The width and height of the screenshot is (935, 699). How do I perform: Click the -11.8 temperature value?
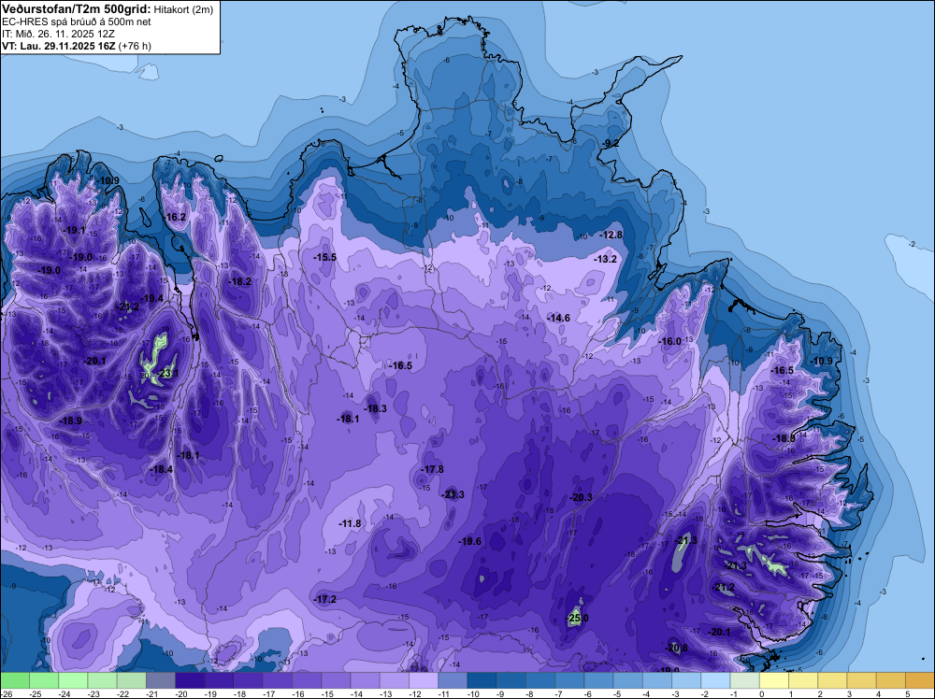(350, 524)
